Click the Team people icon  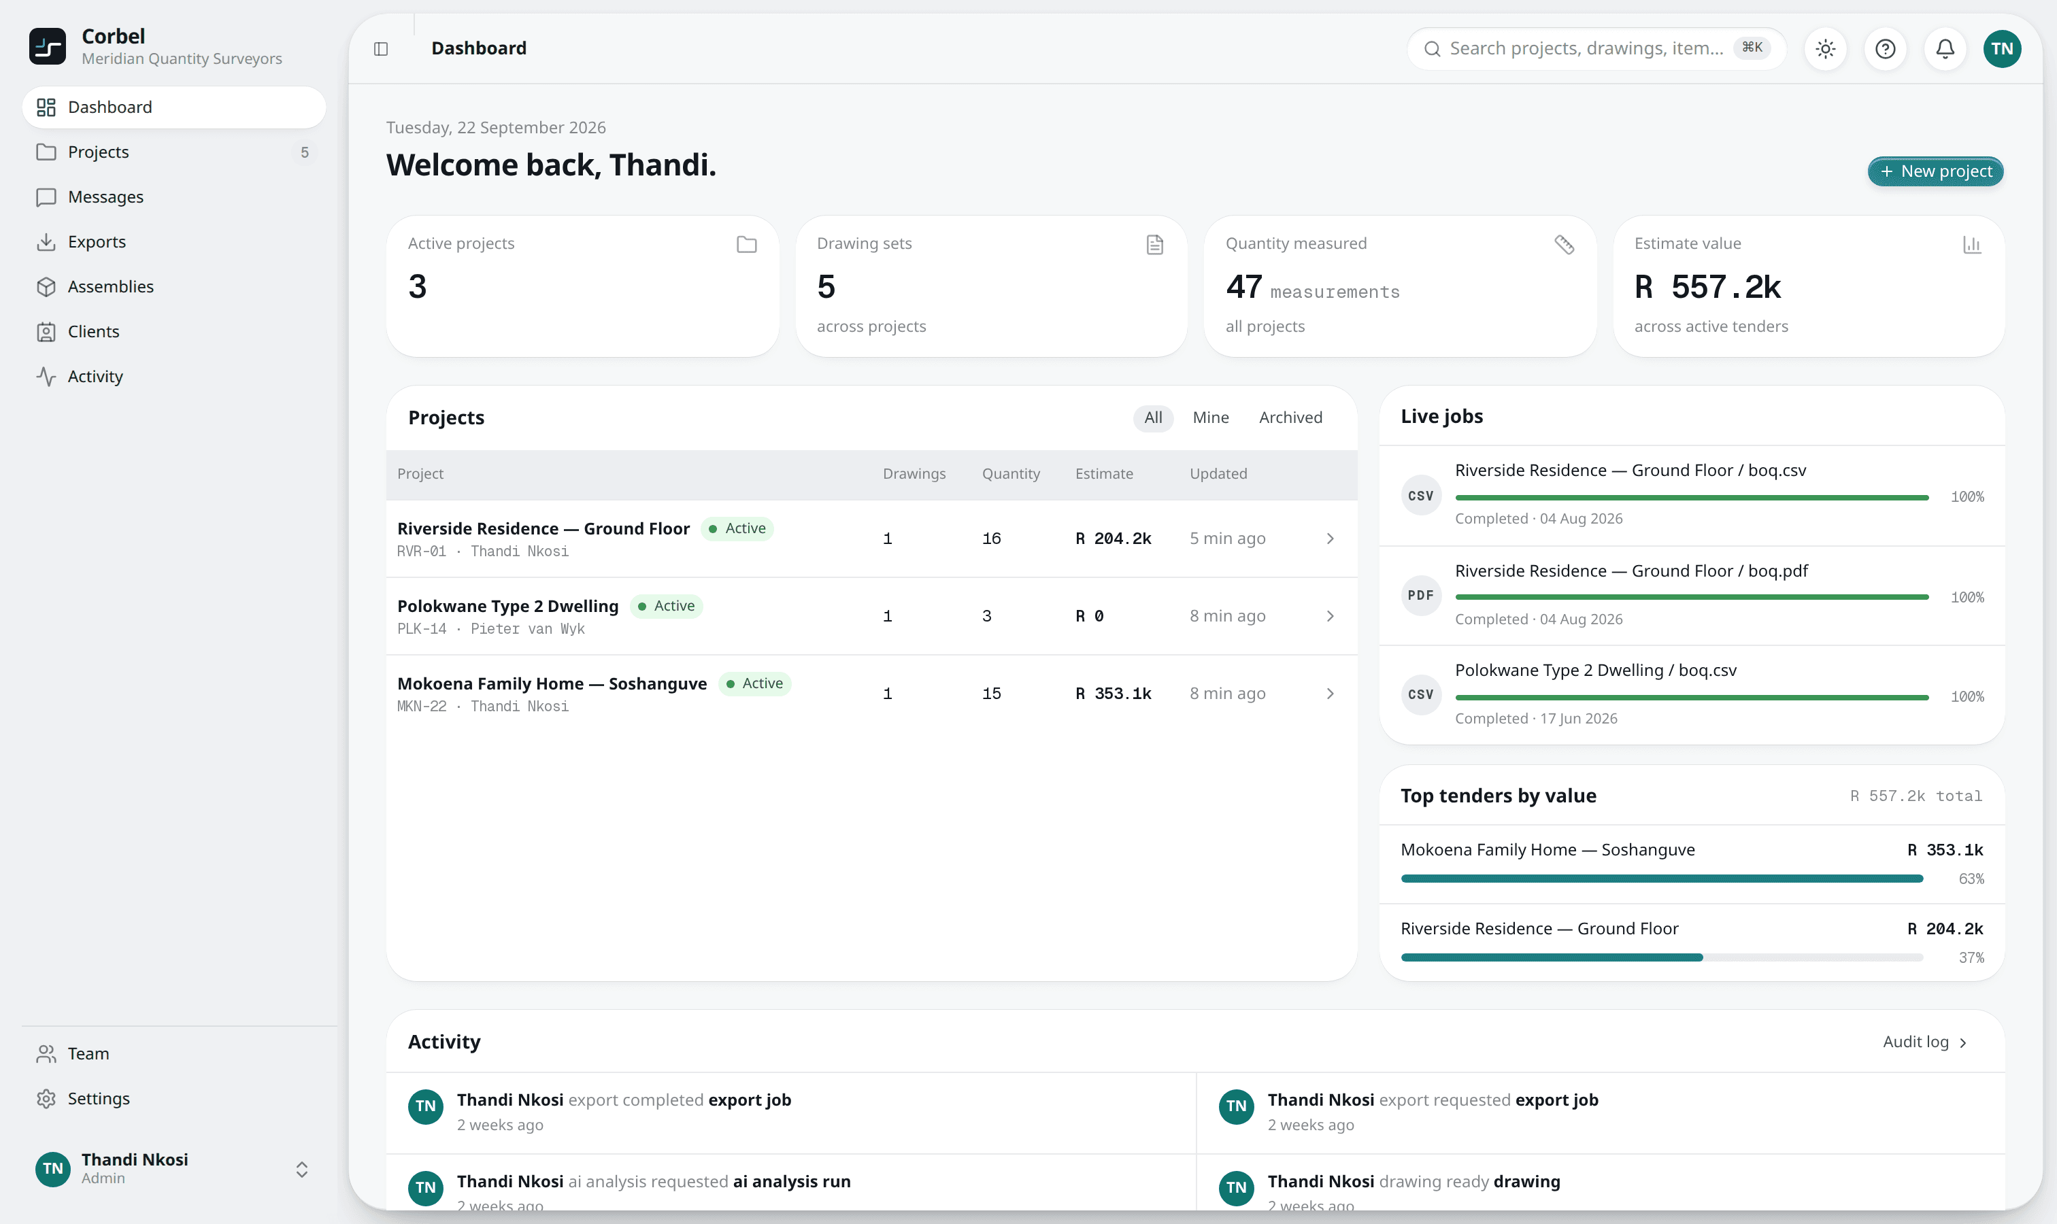(x=46, y=1053)
